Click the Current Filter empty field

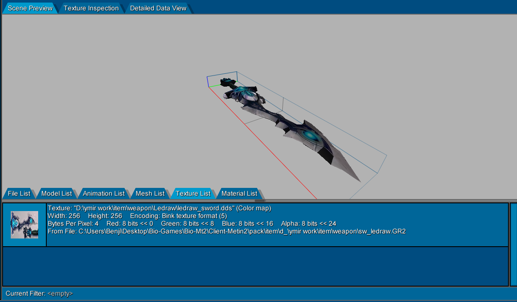[x=60, y=293]
